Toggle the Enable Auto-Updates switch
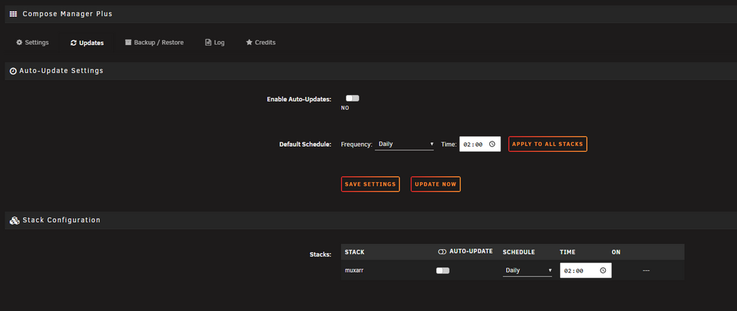The image size is (737, 311). [352, 98]
